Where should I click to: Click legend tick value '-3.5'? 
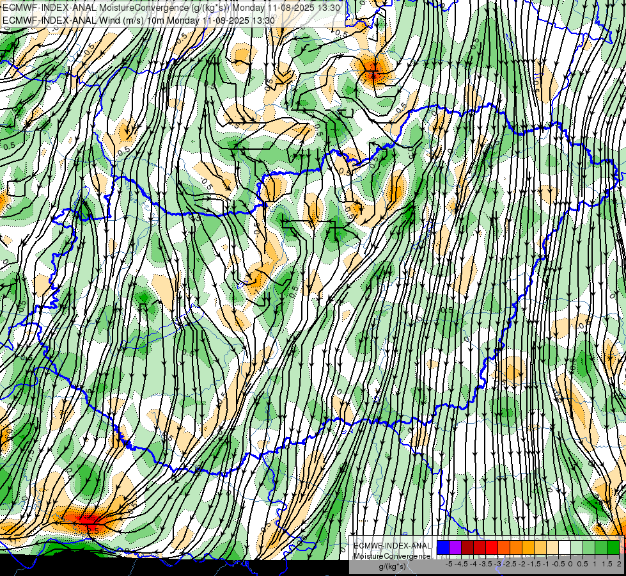click(x=485, y=564)
